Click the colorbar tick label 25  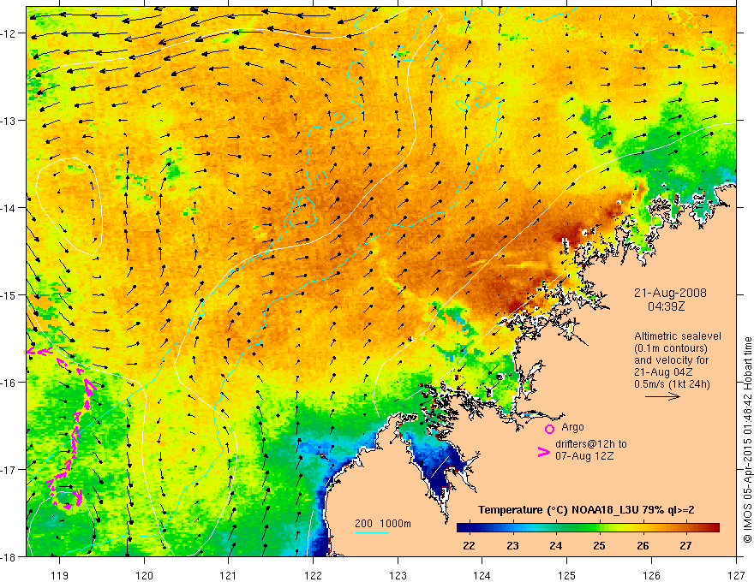(599, 545)
